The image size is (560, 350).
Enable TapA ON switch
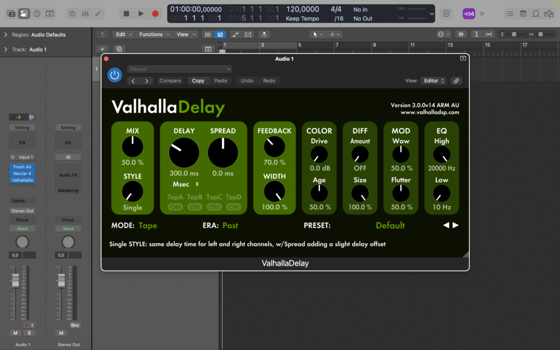click(x=175, y=207)
